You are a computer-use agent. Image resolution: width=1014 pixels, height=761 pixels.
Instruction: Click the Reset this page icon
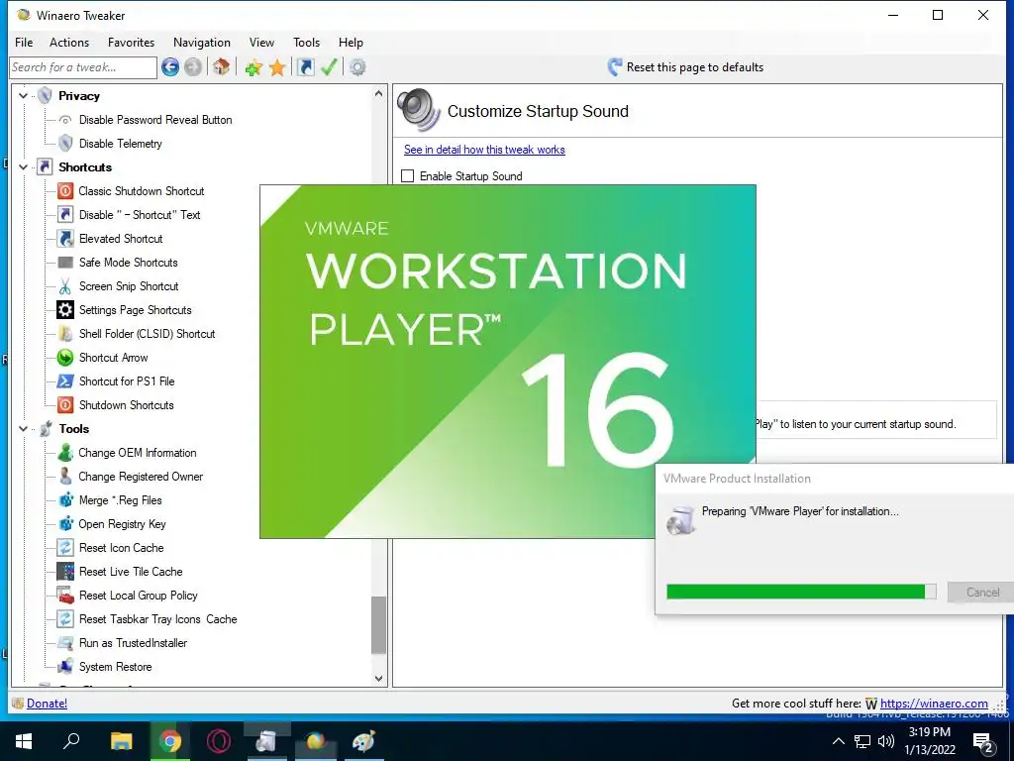pyautogui.click(x=614, y=66)
